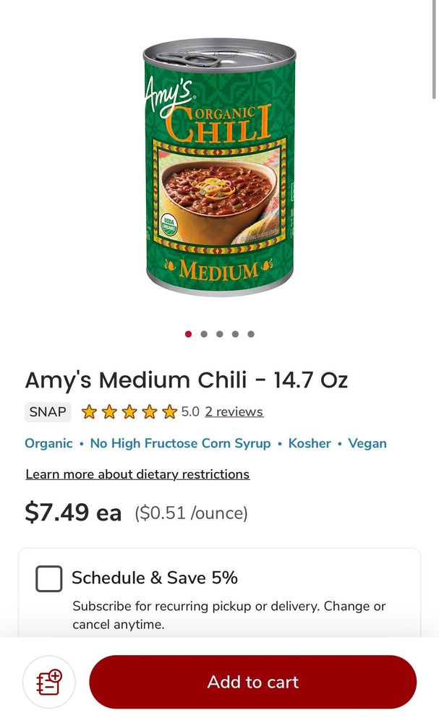Screen dimensions: 439x723
Task: Tap the Amy's chili can product image
Action: 220,167
